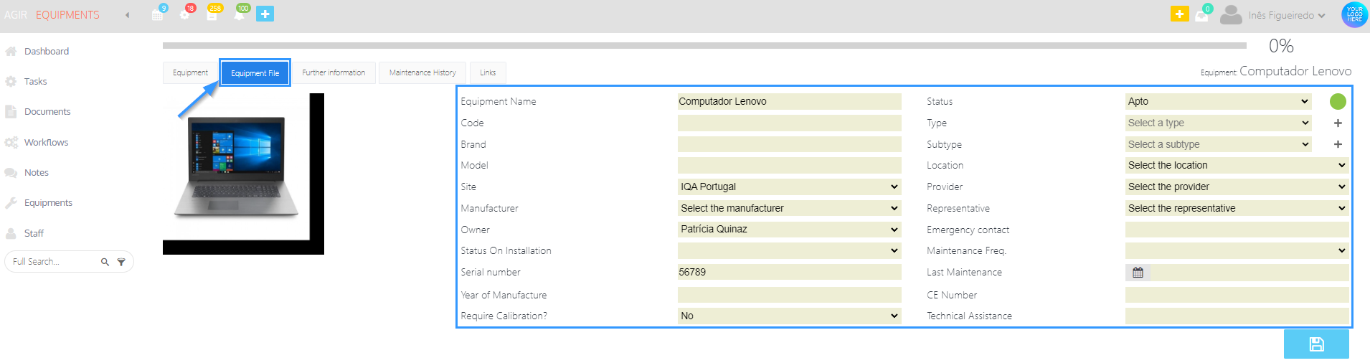
Task: Open the documents icon with badge 258
Action: coord(212,14)
